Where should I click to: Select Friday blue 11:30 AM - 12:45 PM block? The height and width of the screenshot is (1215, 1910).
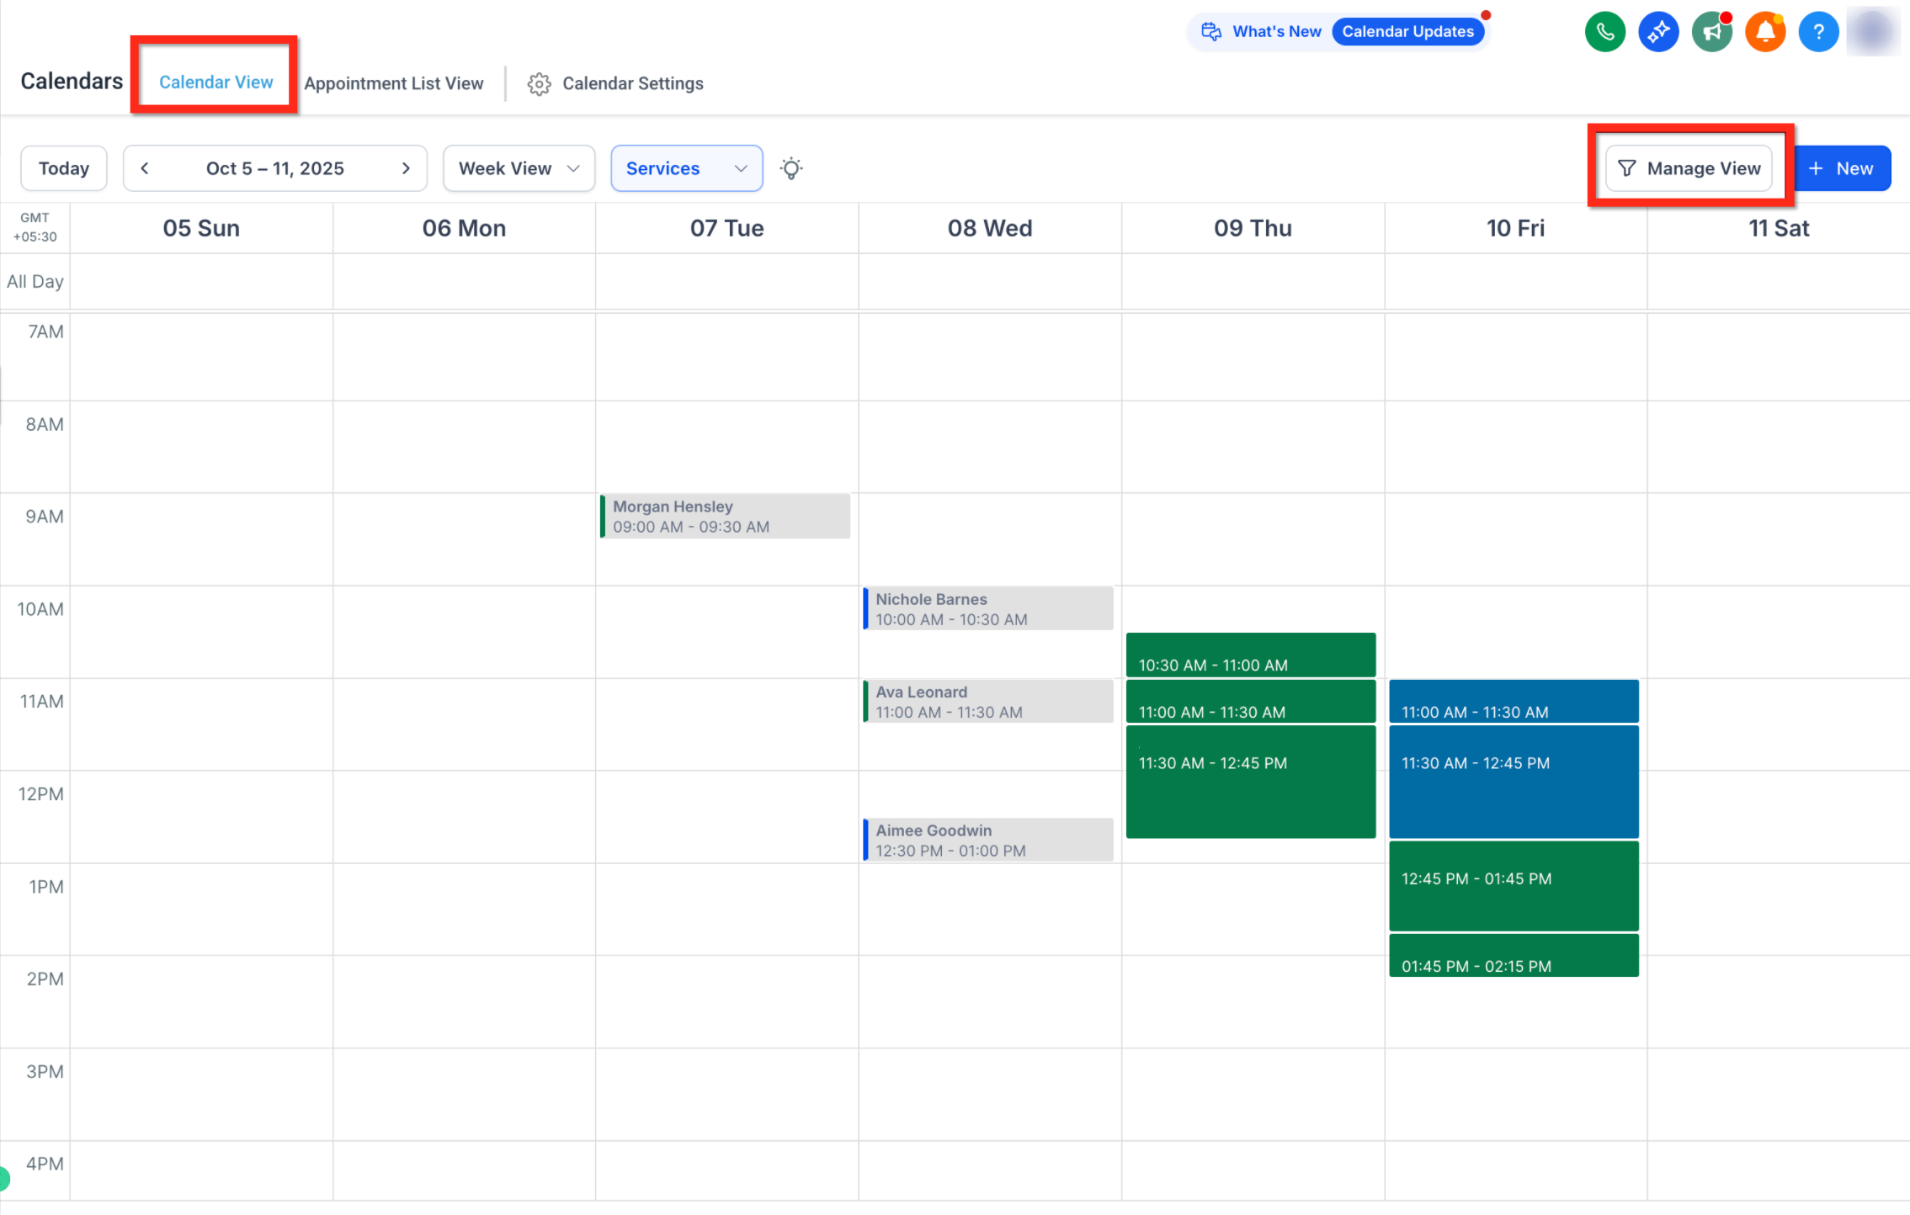point(1514,782)
